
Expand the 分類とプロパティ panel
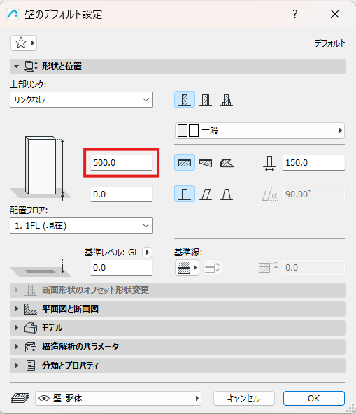point(178,366)
